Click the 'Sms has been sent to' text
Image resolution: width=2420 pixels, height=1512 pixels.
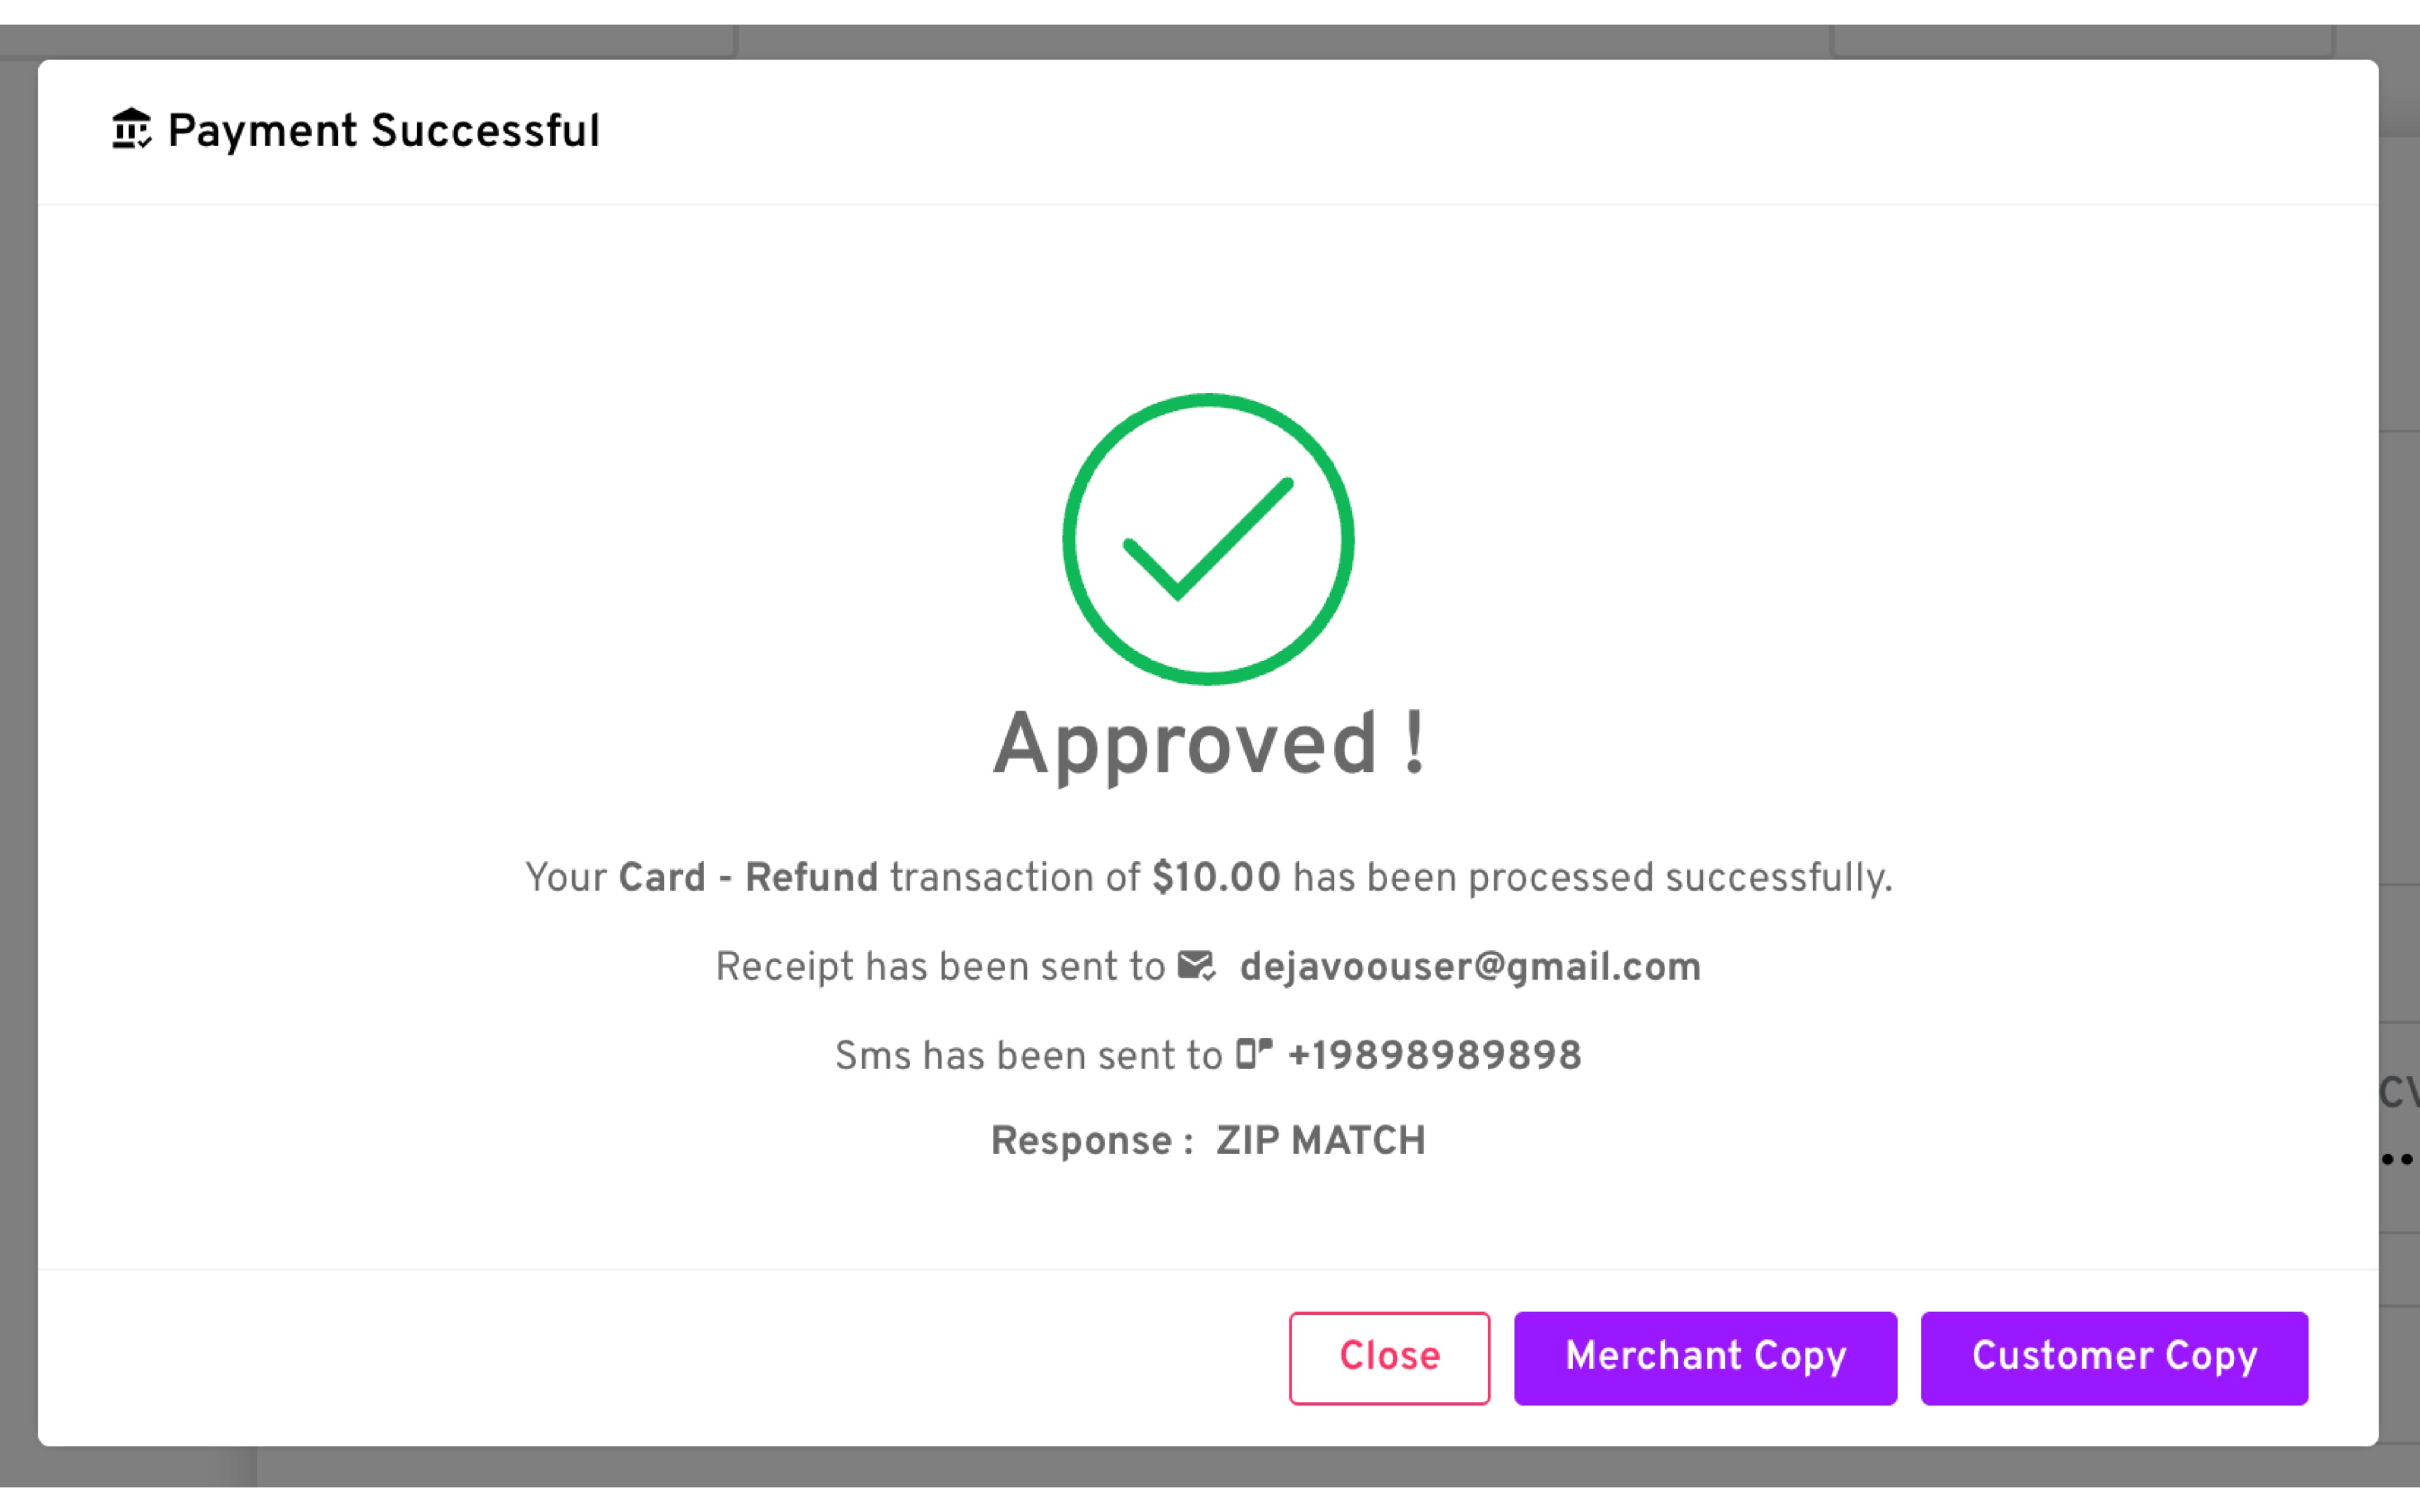1028,1056
